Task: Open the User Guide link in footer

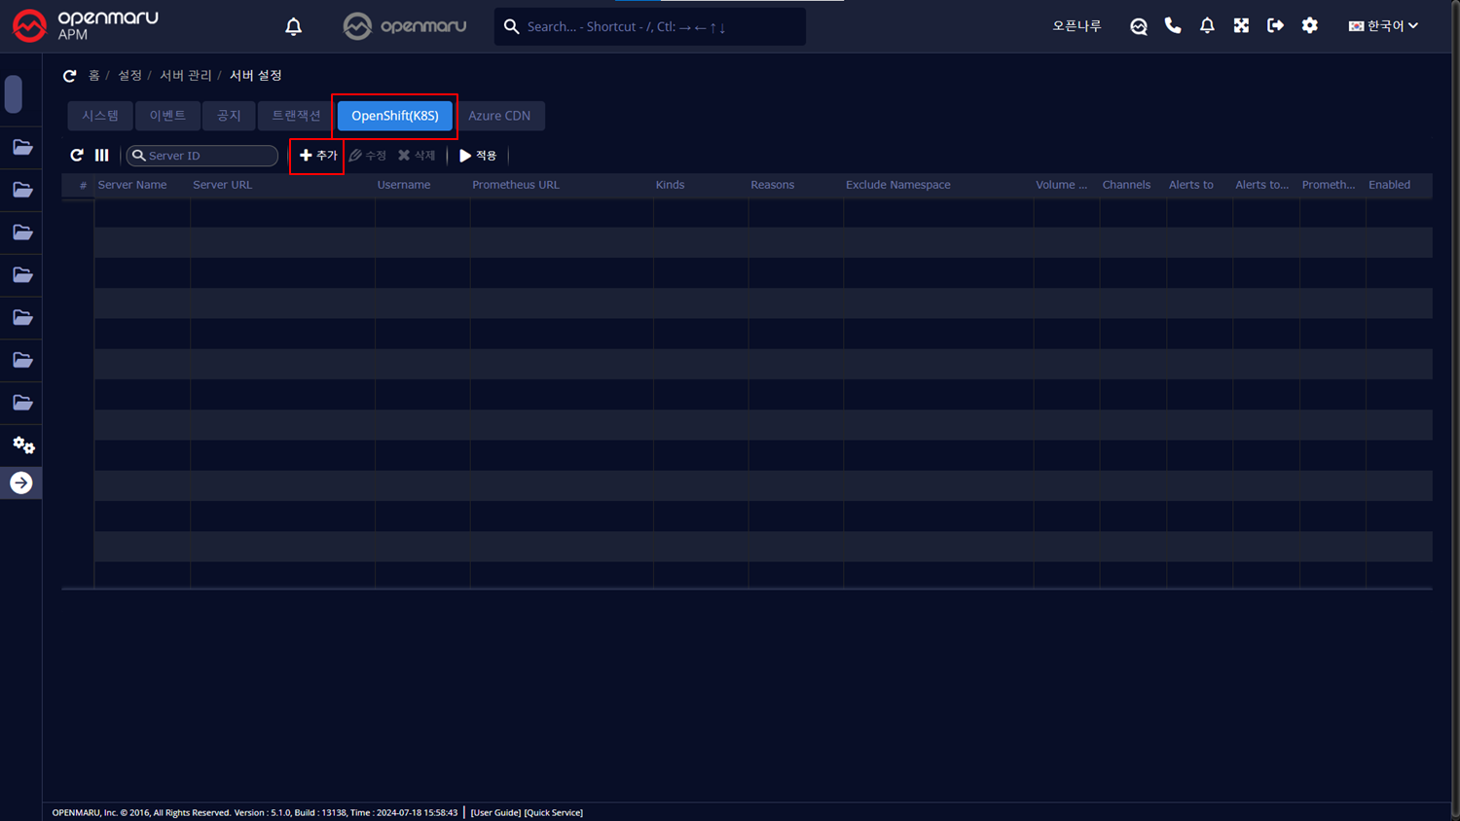Action: coord(495,812)
